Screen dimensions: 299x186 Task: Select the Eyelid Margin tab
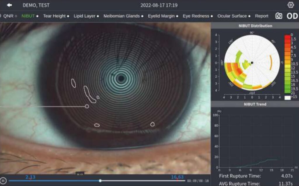coord(161,16)
